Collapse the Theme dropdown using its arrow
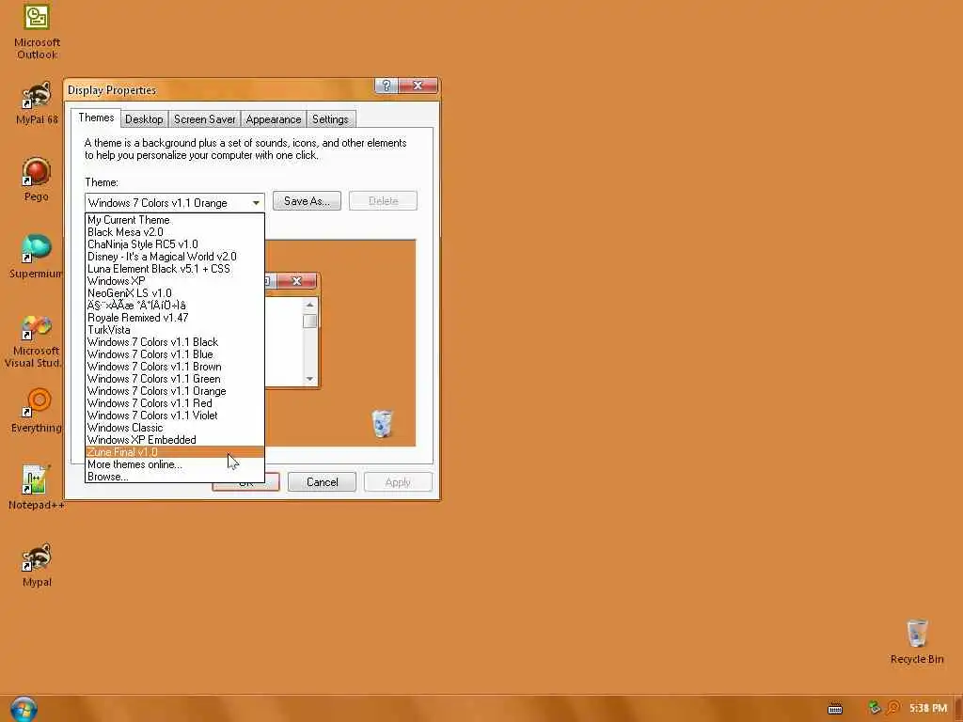 tap(256, 203)
